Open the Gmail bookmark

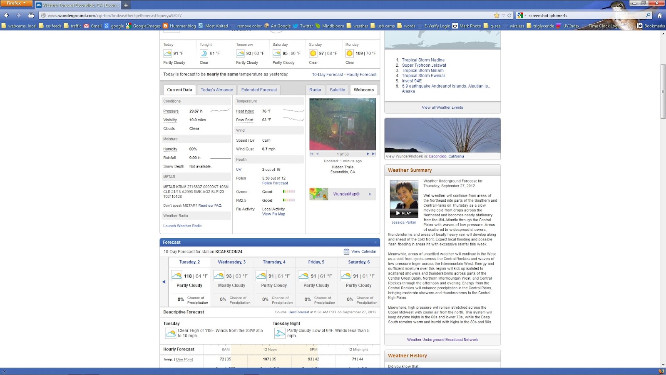pos(93,26)
